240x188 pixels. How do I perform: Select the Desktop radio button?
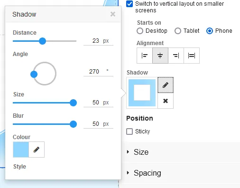(x=140, y=31)
